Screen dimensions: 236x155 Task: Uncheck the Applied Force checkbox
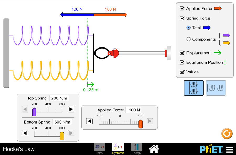pos(182,9)
